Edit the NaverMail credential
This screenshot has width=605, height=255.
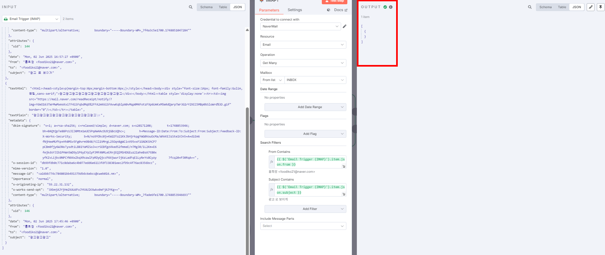tap(344, 26)
